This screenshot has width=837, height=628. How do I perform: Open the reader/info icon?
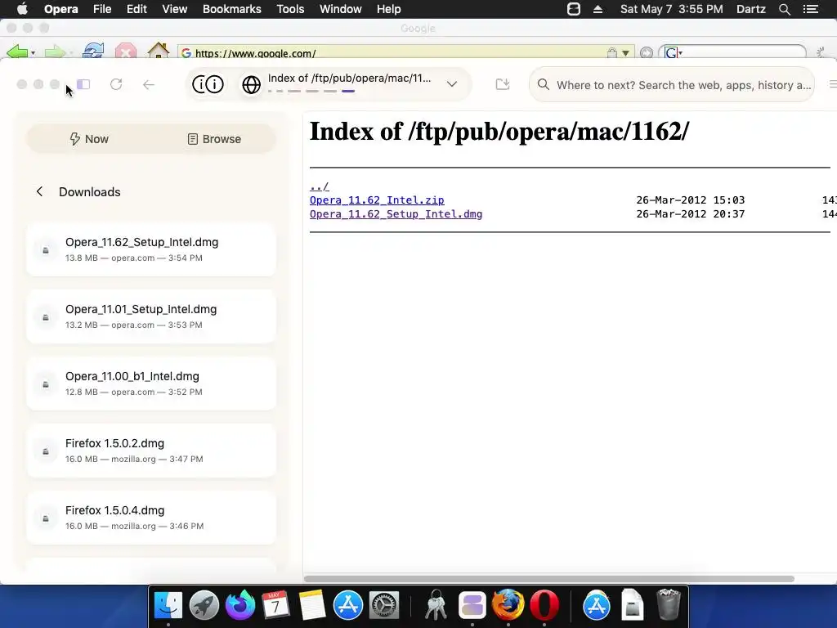click(x=208, y=84)
